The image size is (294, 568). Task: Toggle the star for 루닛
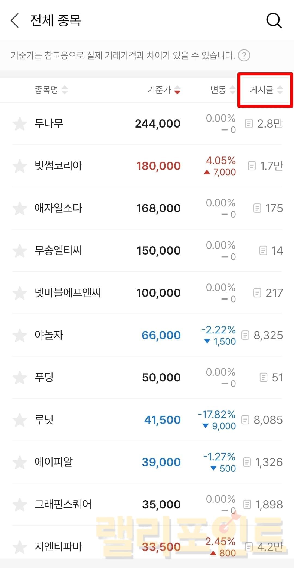coord(20,420)
